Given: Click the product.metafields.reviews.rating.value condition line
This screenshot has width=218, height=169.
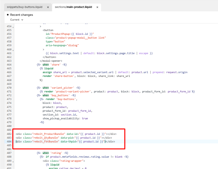Looking at the screenshot, I should [84, 157].
